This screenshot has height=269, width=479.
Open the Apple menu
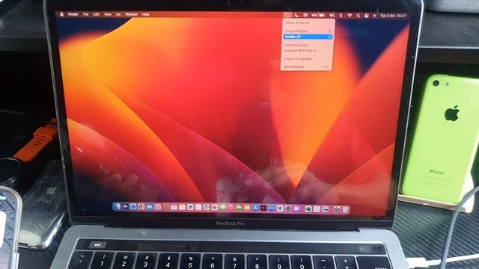tap(61, 14)
